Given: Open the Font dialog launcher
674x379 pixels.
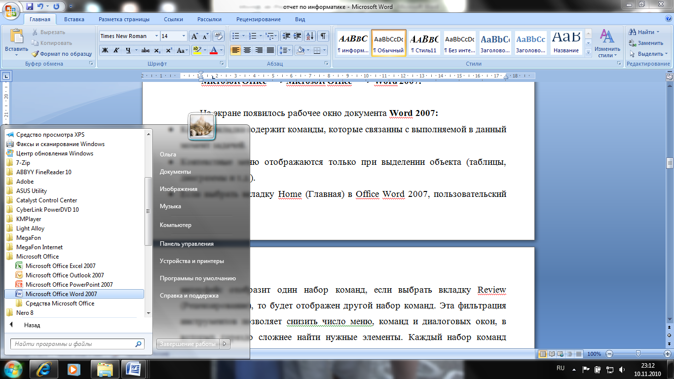Looking at the screenshot, I should [x=222, y=64].
